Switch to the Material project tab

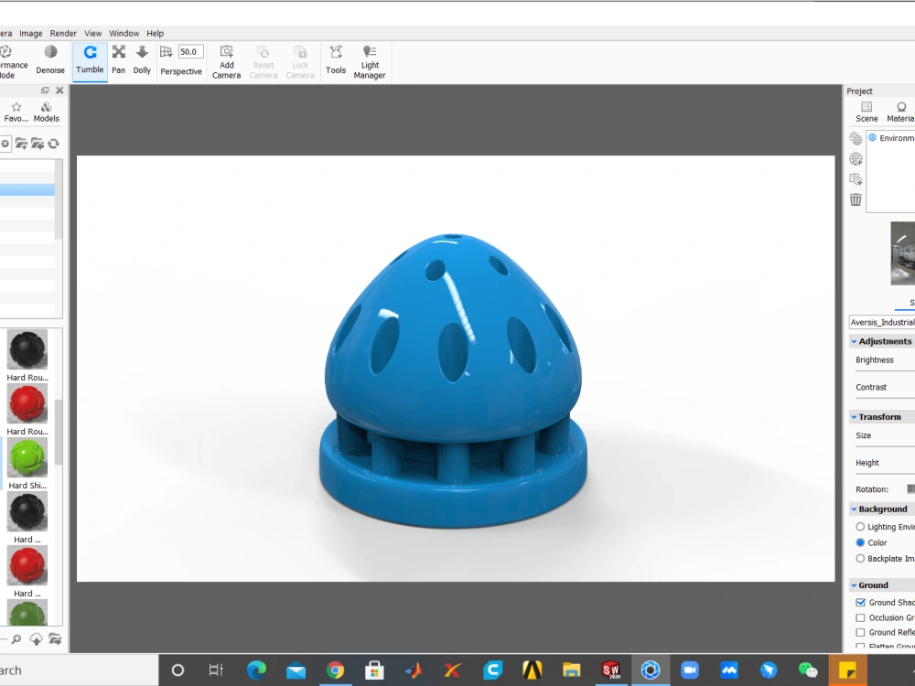[899, 112]
